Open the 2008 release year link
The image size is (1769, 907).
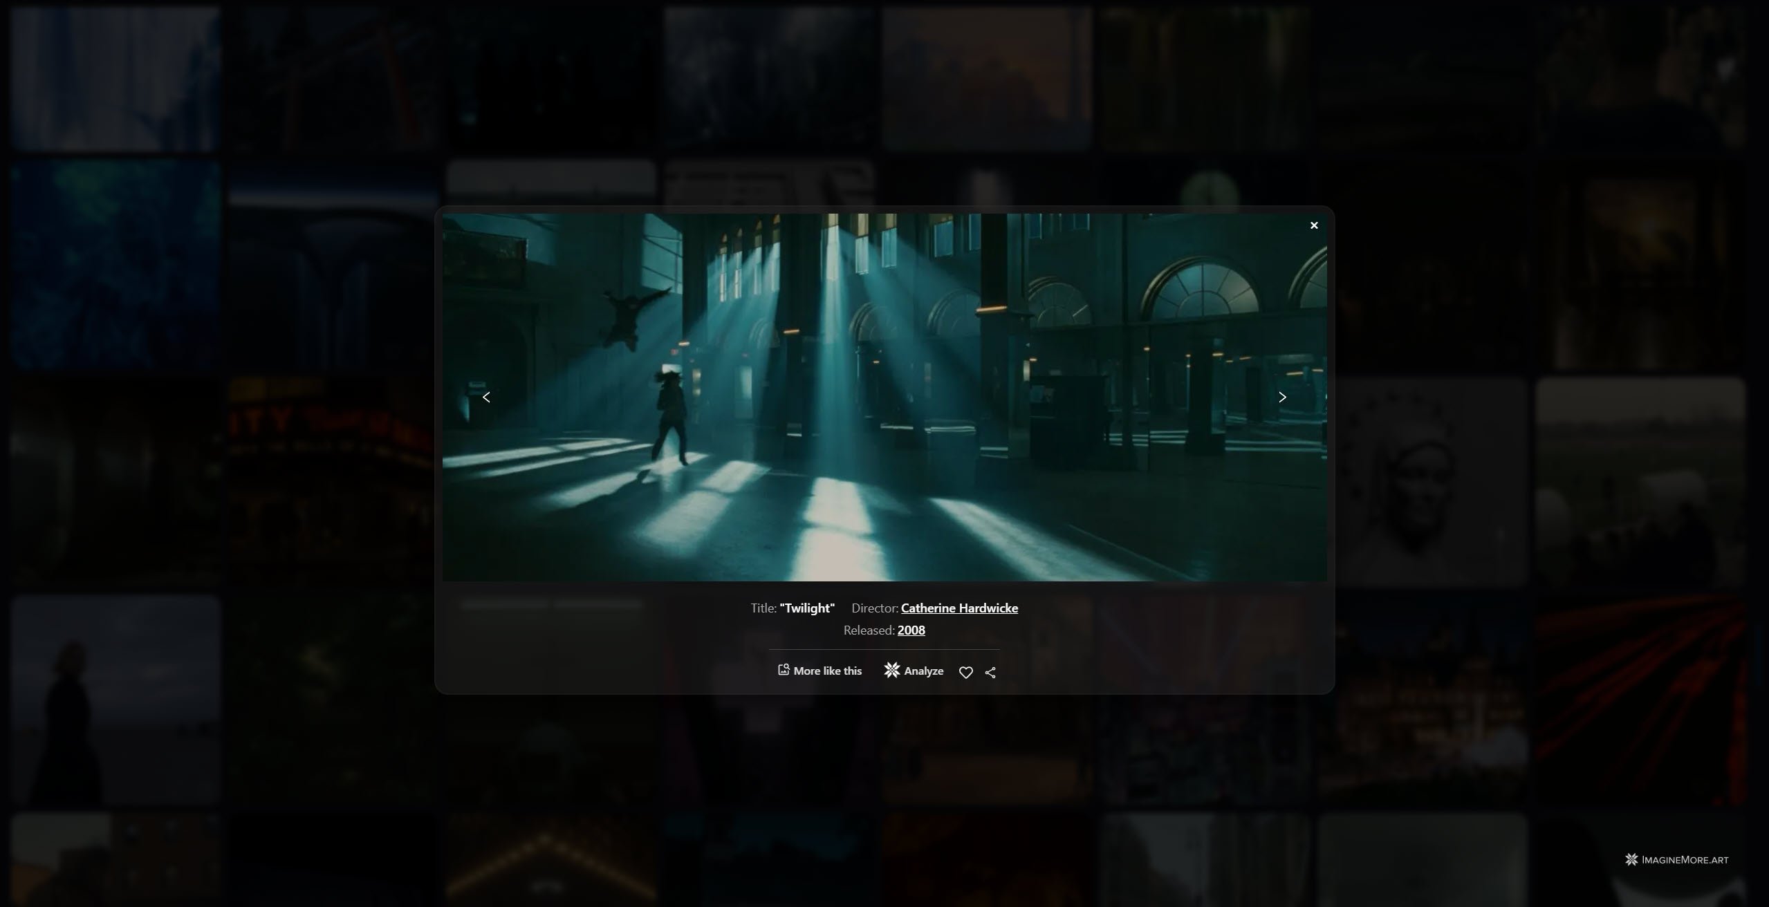click(911, 630)
